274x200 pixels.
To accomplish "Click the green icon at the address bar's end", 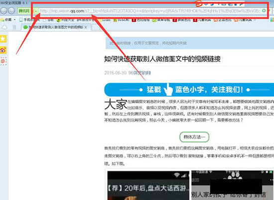I will (x=264, y=11).
